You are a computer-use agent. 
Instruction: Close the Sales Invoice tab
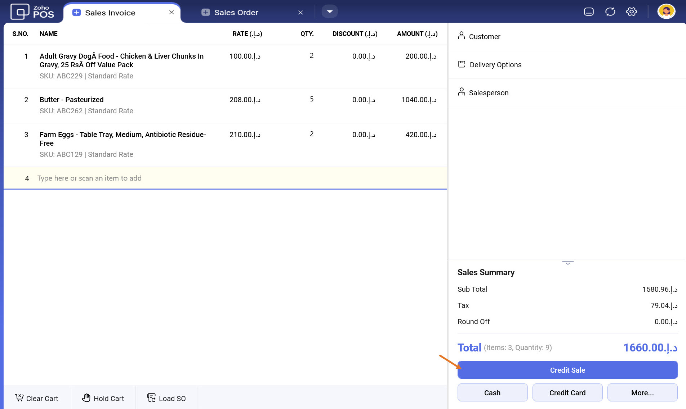point(171,12)
